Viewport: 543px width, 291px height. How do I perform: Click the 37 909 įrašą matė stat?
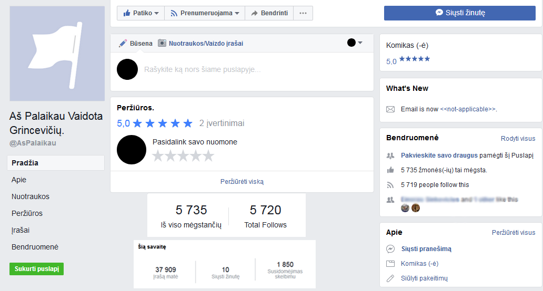coord(166,272)
